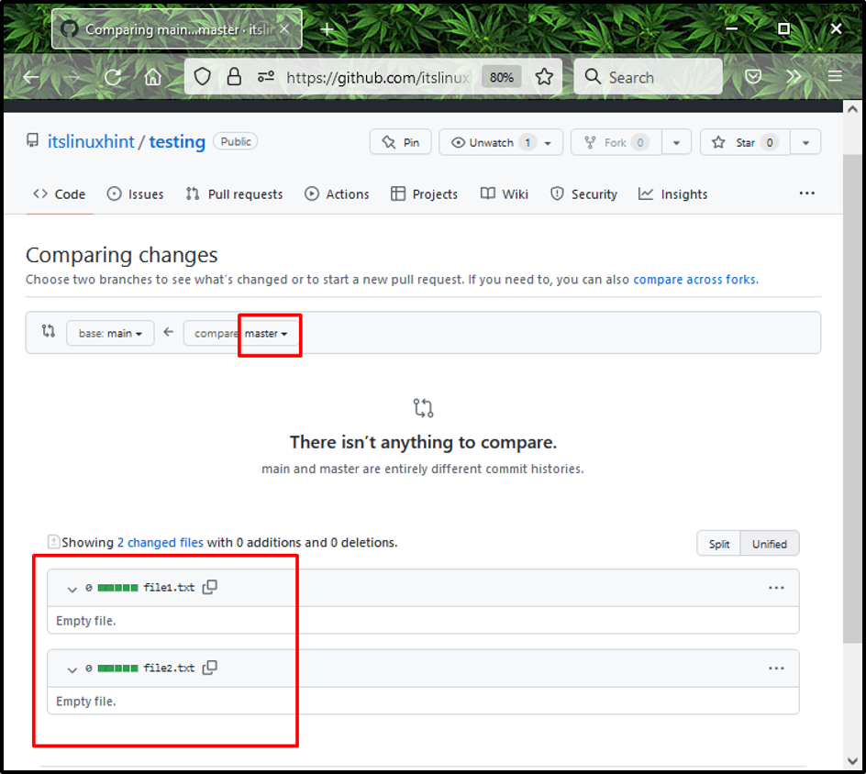Open the Fork options caret
The height and width of the screenshot is (774, 866).
pyautogui.click(x=676, y=141)
